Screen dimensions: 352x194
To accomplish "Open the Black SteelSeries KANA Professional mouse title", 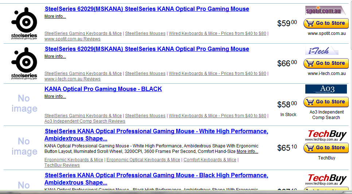I will (156, 179).
